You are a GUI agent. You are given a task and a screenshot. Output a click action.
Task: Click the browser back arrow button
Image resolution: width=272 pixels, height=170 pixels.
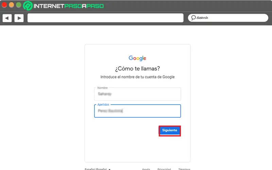pos(7,18)
